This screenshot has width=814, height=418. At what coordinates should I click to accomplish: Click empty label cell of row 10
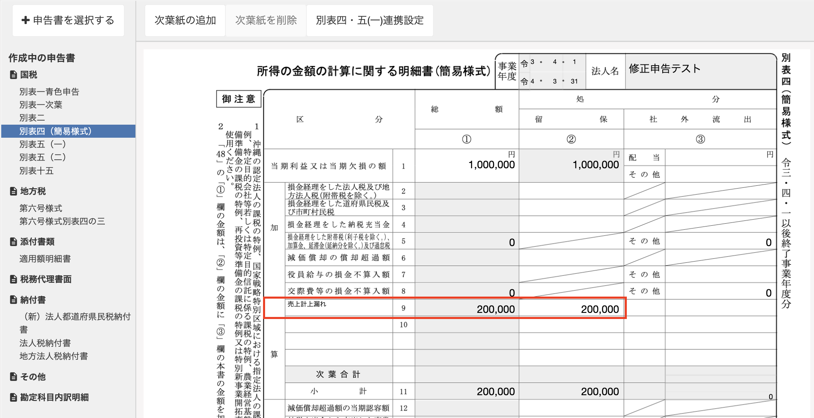[x=339, y=325]
